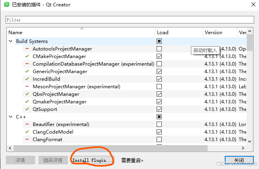The image size is (259, 169).
Task: Click the red dash icon beside CompilationDatabaseProjectManager
Action: [x=27, y=64]
